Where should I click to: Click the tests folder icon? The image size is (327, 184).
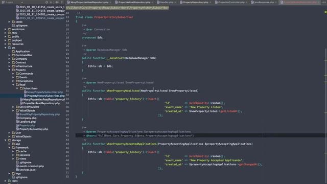[10, 181]
